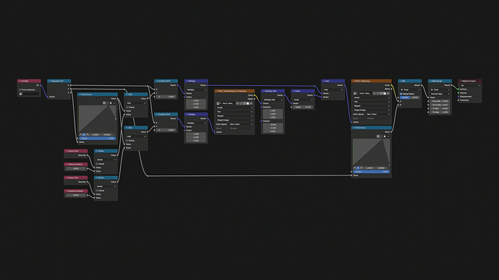
Task: Collapse the UV Map node
Action: click(x=20, y=82)
